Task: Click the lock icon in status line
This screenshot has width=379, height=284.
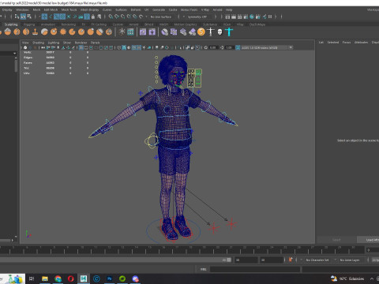Action: 92,17
